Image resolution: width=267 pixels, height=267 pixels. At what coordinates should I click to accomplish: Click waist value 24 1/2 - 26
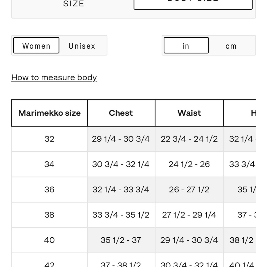pyautogui.click(x=189, y=164)
